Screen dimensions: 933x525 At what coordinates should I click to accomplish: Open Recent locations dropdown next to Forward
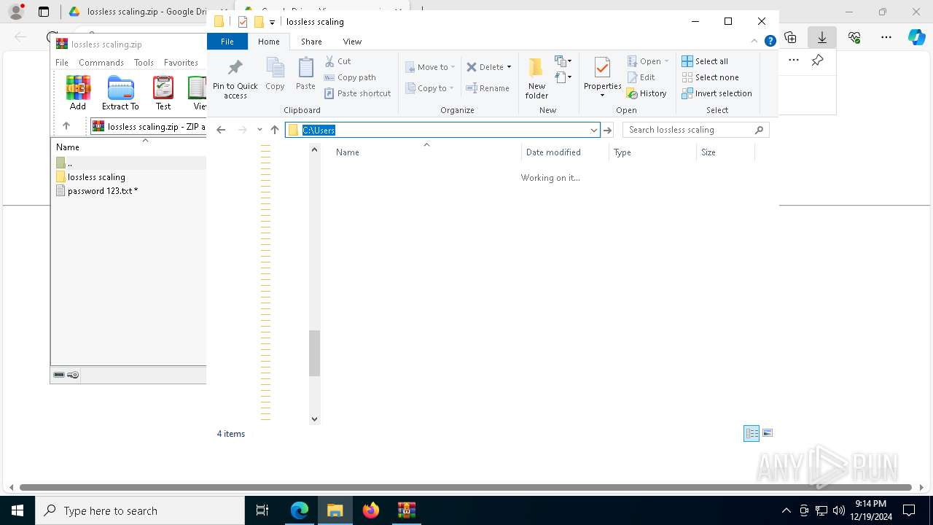[x=259, y=130]
